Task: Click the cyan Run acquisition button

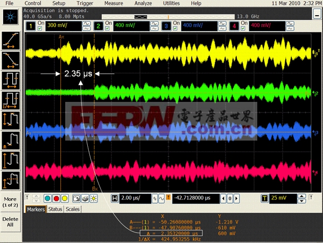Action: (x=47, y=198)
